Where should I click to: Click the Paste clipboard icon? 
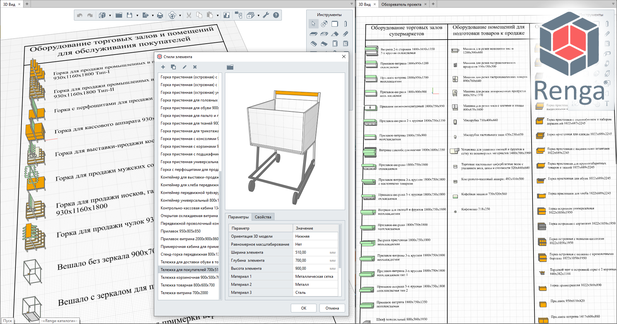click(210, 15)
